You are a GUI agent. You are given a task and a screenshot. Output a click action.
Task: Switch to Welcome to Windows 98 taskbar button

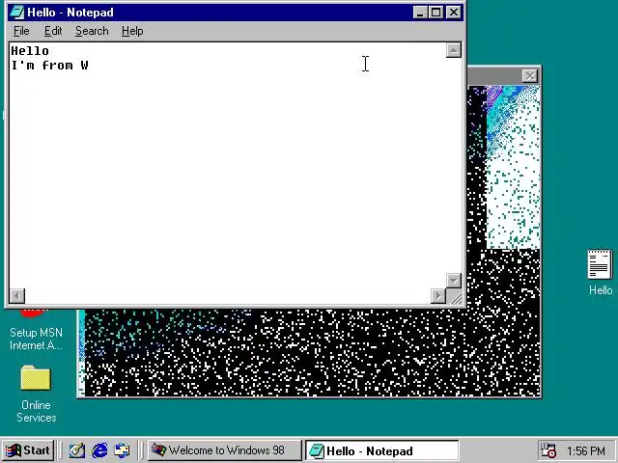tap(224, 450)
